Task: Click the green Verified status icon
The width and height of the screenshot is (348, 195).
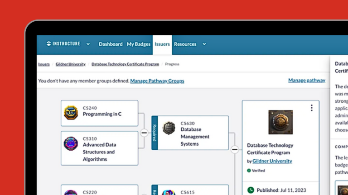Action: click(x=249, y=171)
